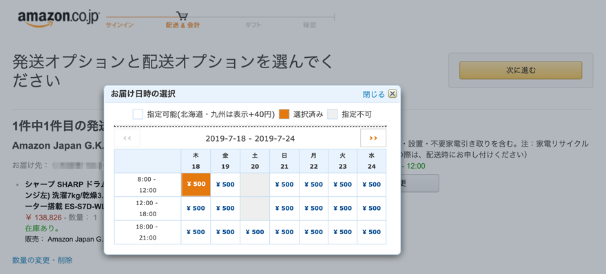Close the delivery date dialog with the X icon

[x=393, y=94]
